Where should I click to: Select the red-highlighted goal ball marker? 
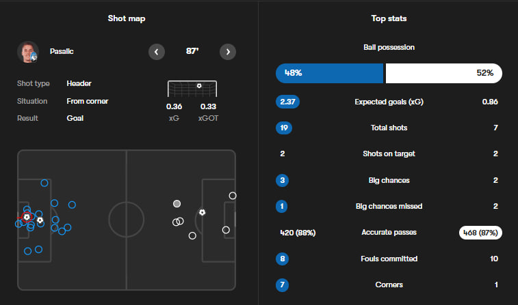26,217
